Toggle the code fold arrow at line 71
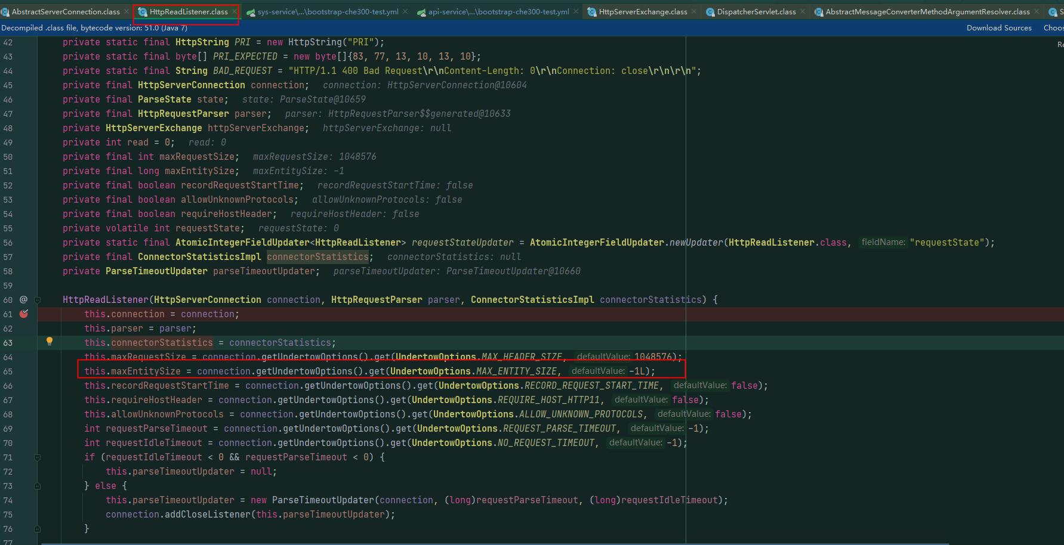This screenshot has width=1064, height=545. [38, 457]
